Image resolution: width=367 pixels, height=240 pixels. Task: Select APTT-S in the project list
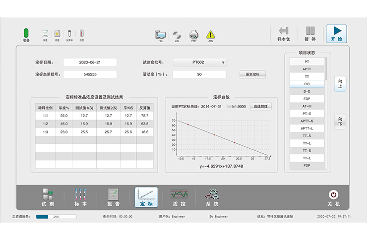[x=307, y=121]
